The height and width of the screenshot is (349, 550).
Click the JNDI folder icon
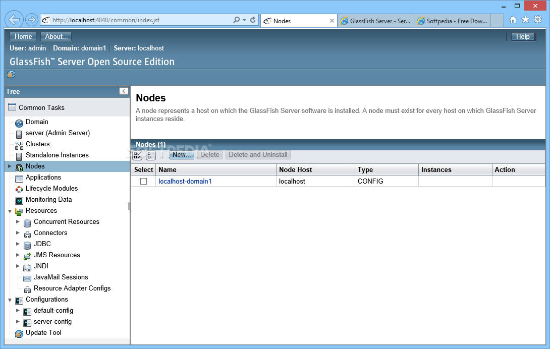coord(27,267)
